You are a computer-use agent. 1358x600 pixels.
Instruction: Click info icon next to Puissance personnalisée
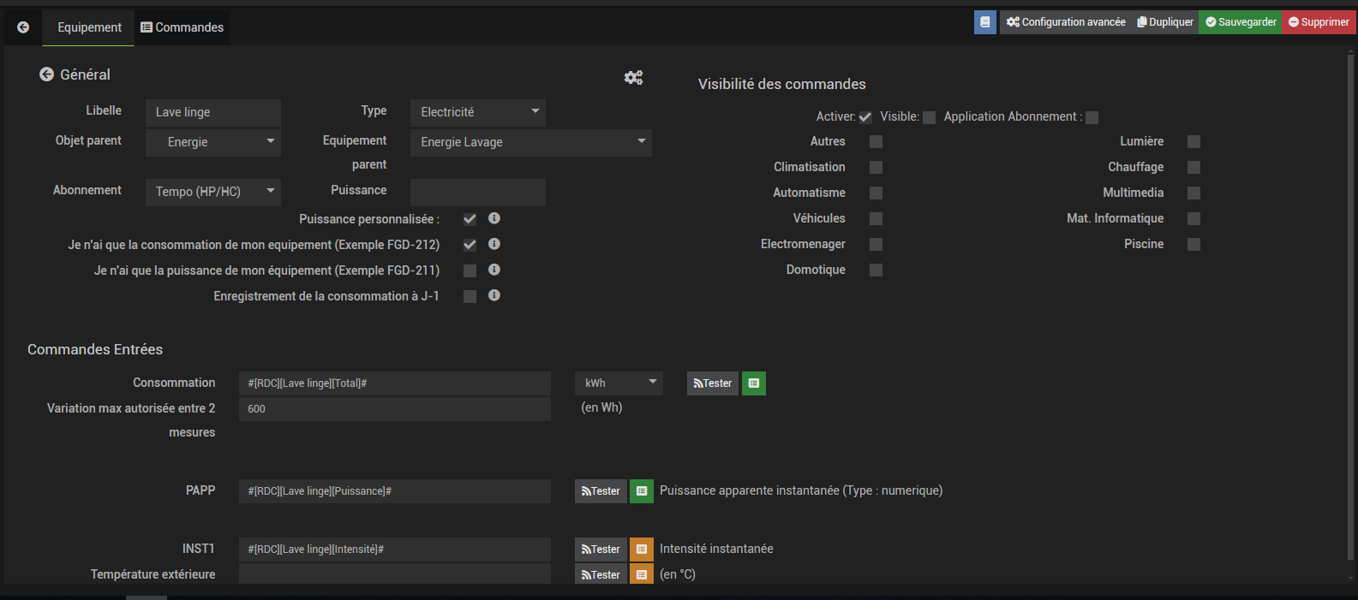coord(494,218)
